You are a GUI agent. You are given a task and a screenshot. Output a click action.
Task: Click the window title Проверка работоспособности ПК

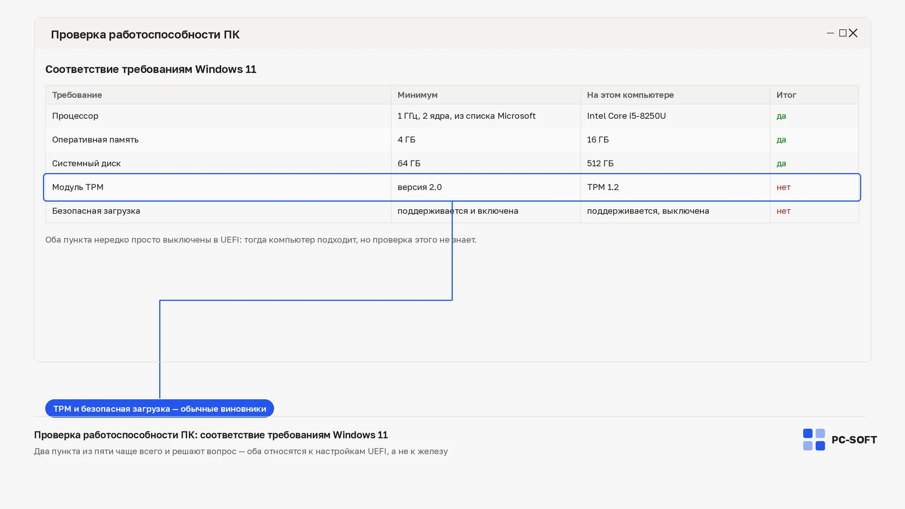pyautogui.click(x=145, y=34)
